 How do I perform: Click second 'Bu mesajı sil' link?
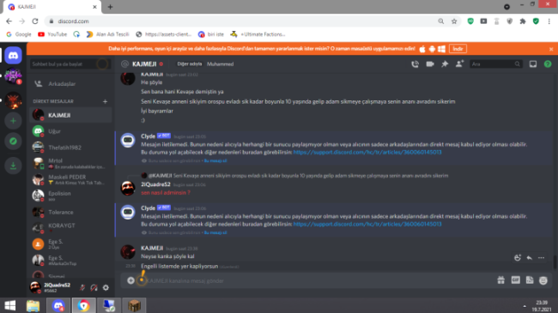(215, 232)
